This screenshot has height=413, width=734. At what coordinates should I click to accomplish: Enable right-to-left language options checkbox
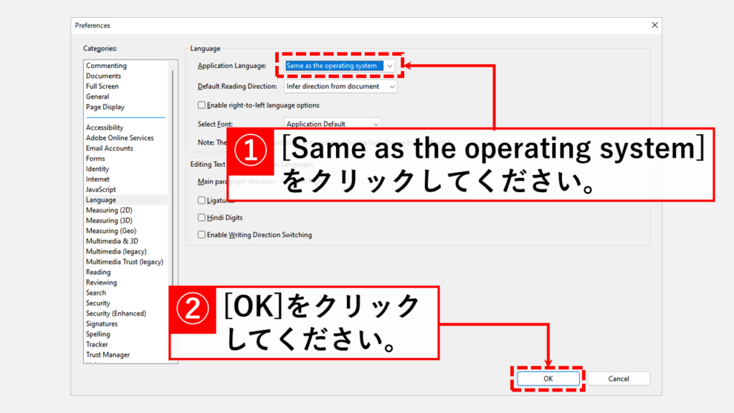click(x=201, y=105)
